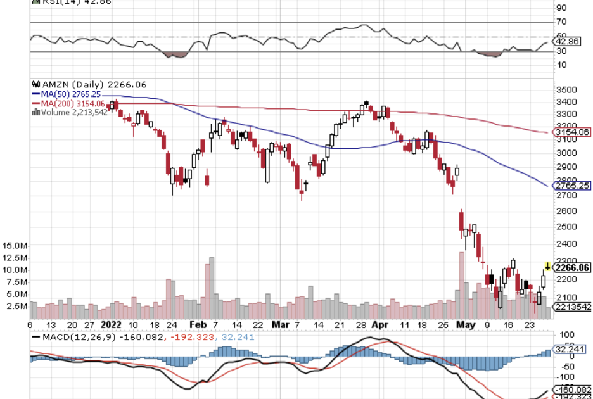This screenshot has height=399, width=593.
Task: Click the yellow last-price candle marker
Action: point(547,267)
